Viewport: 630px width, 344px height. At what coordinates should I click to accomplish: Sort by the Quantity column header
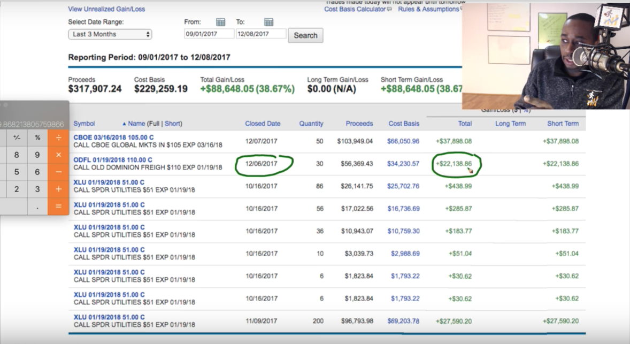pos(311,124)
